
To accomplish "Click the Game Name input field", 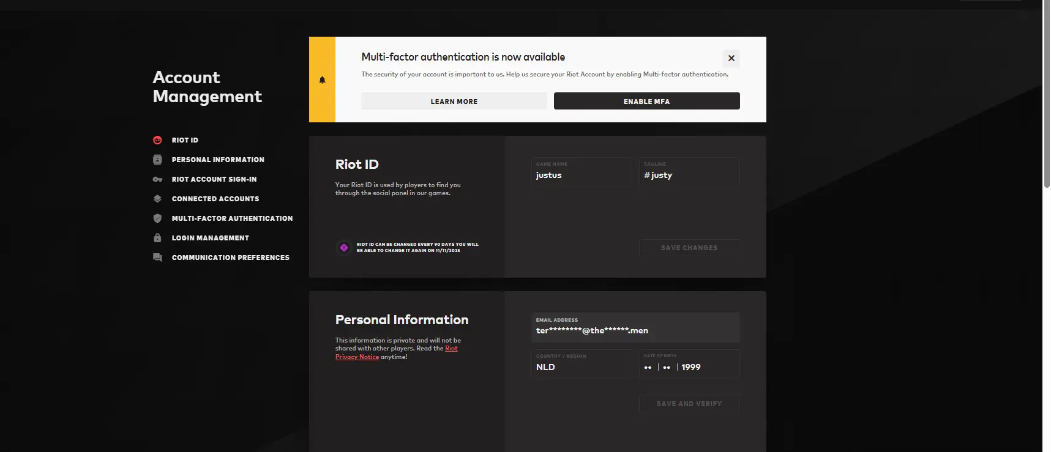I will point(581,176).
